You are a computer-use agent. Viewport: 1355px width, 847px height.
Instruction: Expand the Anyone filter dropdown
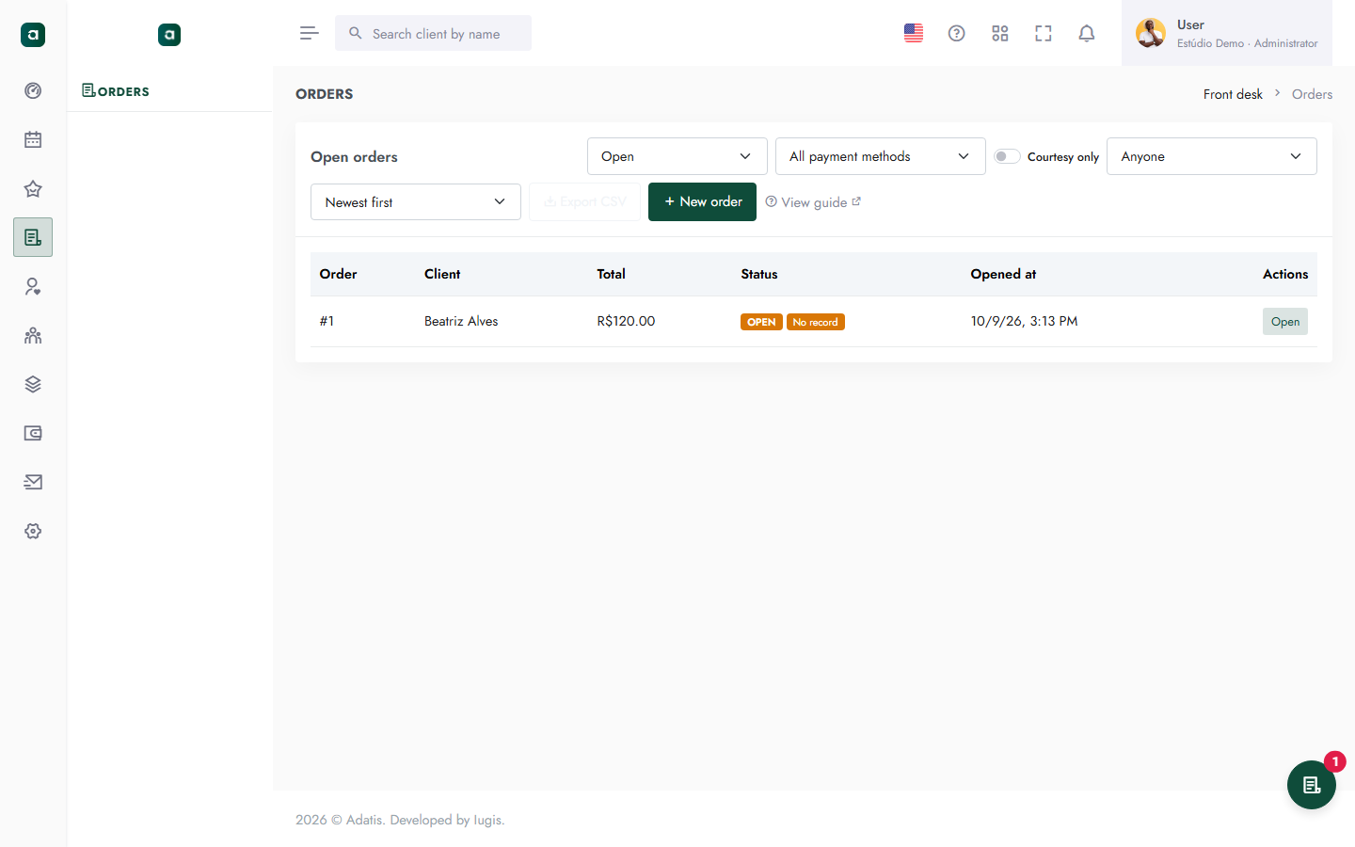pyautogui.click(x=1212, y=156)
